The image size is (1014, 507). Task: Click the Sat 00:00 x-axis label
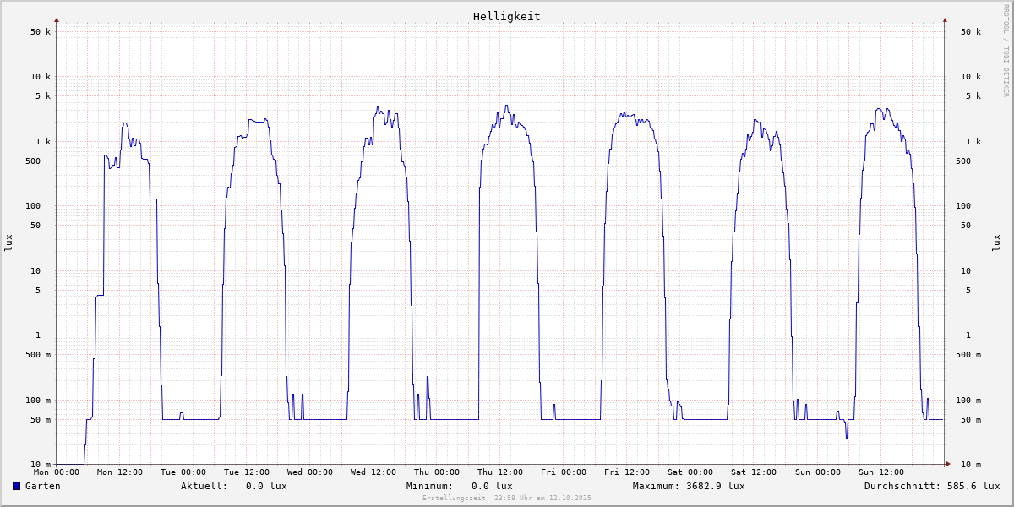[690, 472]
